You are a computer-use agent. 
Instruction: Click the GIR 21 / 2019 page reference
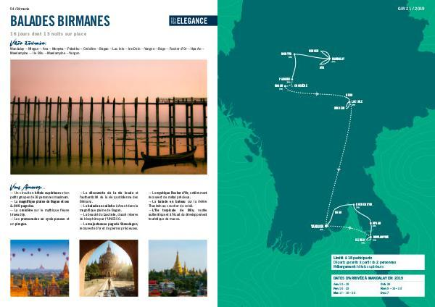pos(413,8)
